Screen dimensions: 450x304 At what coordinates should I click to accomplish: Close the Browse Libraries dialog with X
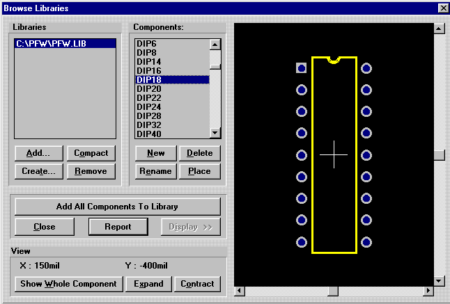[443, 8]
